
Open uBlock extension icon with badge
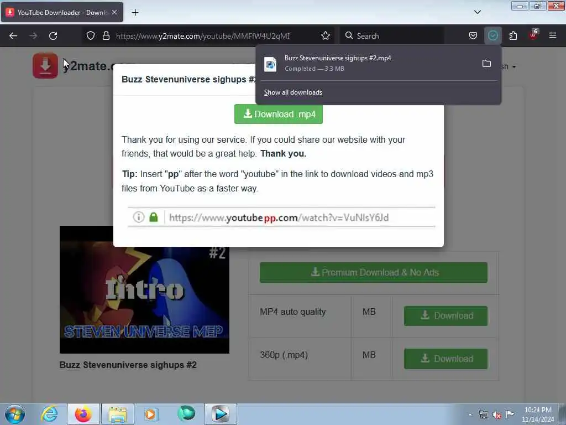coord(533,35)
